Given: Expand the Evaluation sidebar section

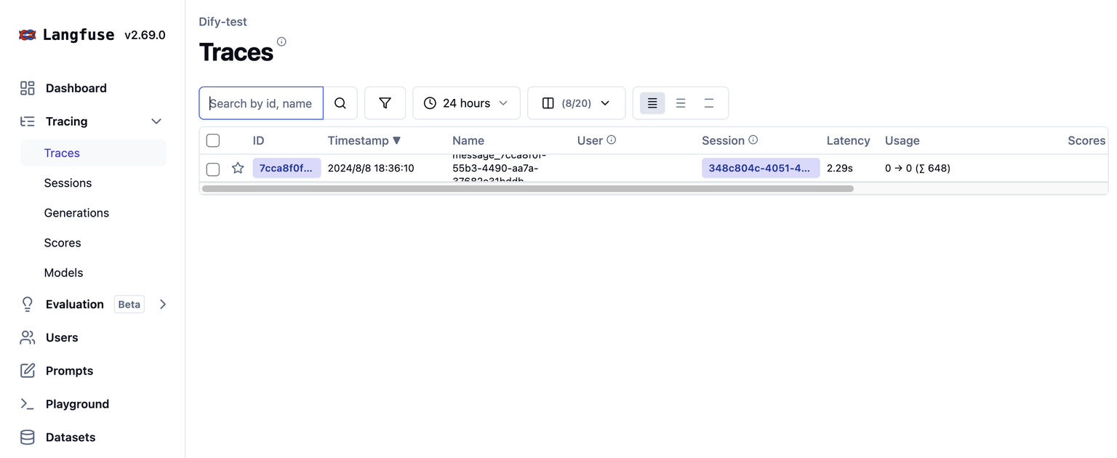Looking at the screenshot, I should tap(163, 305).
